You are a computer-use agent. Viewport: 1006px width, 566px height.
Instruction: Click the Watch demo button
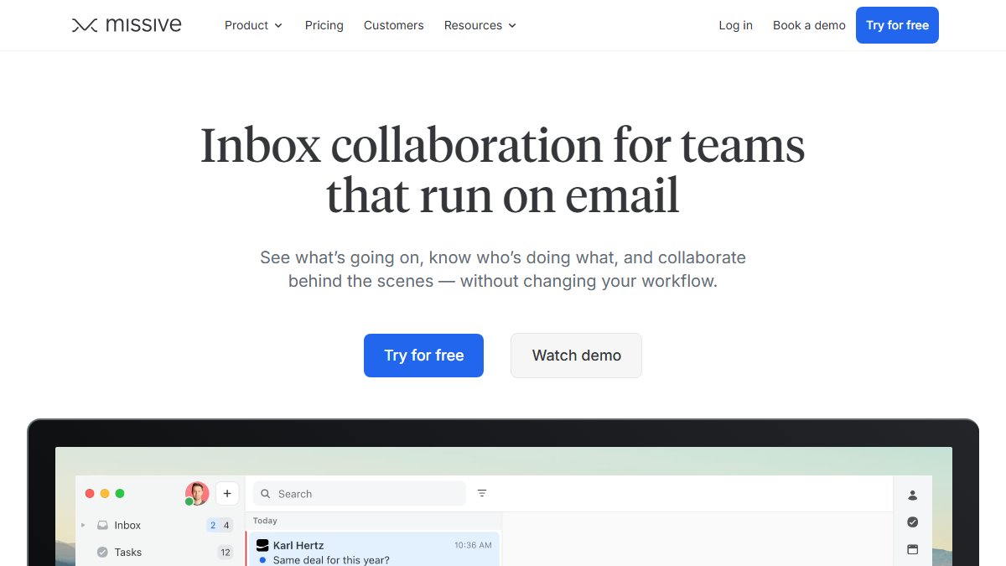coord(576,356)
